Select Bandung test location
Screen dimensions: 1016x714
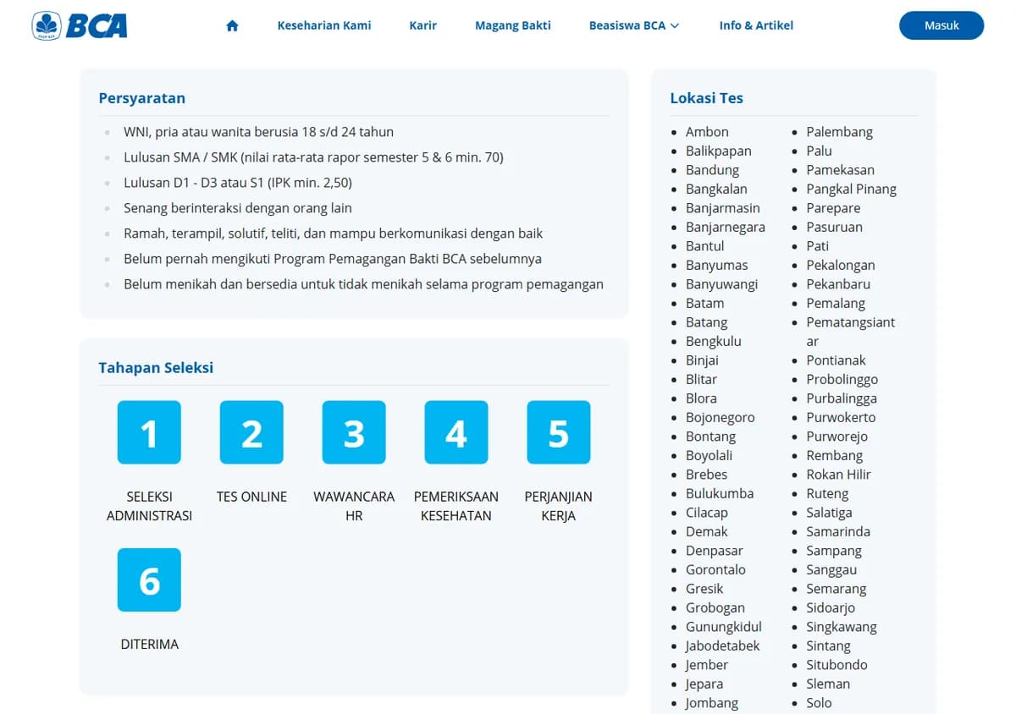tap(713, 170)
